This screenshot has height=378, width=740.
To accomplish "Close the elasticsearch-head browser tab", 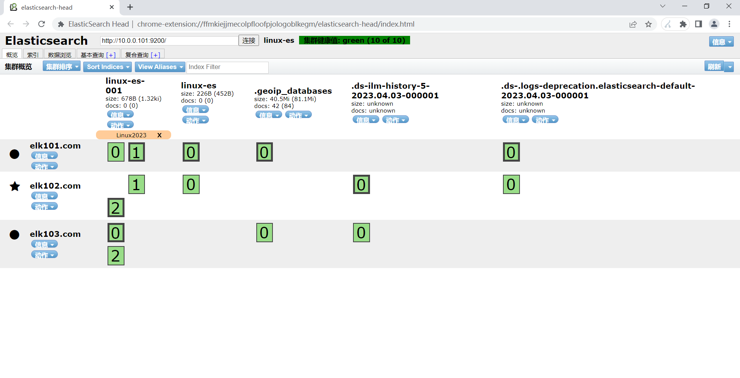I will coord(112,7).
